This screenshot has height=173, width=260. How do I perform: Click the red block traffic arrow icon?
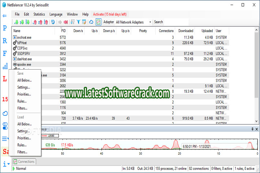point(66,22)
